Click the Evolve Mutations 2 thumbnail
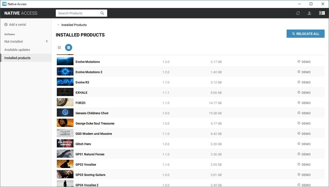The width and height of the screenshot is (329, 187). click(x=65, y=71)
